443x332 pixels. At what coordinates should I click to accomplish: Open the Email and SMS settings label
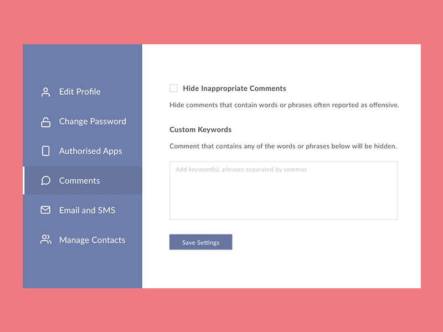tap(87, 210)
